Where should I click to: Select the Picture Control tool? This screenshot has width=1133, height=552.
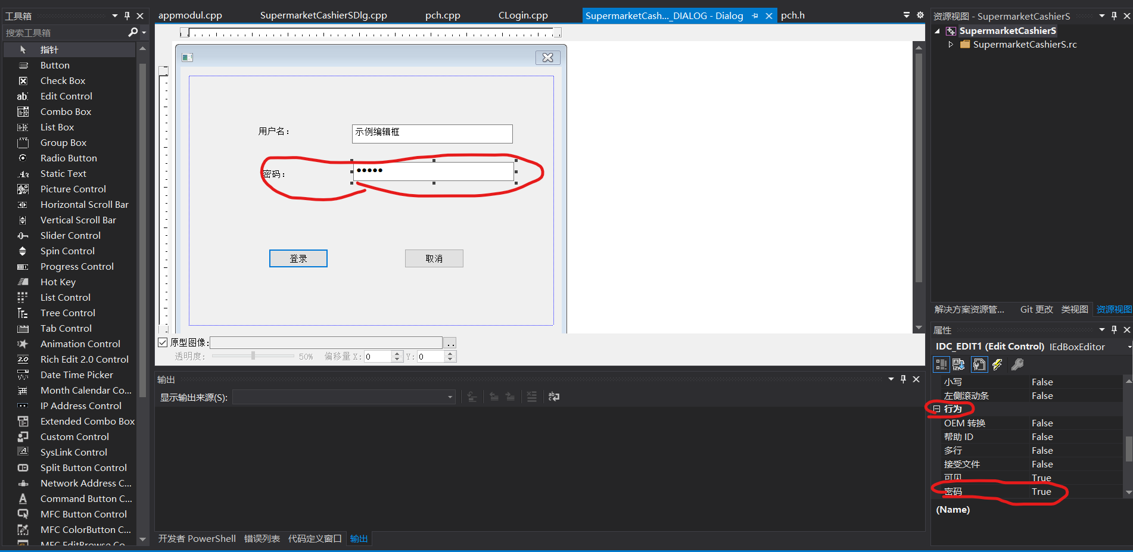(x=73, y=189)
